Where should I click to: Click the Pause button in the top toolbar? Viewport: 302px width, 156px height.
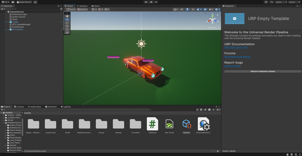pyautogui.click(x=151, y=2)
